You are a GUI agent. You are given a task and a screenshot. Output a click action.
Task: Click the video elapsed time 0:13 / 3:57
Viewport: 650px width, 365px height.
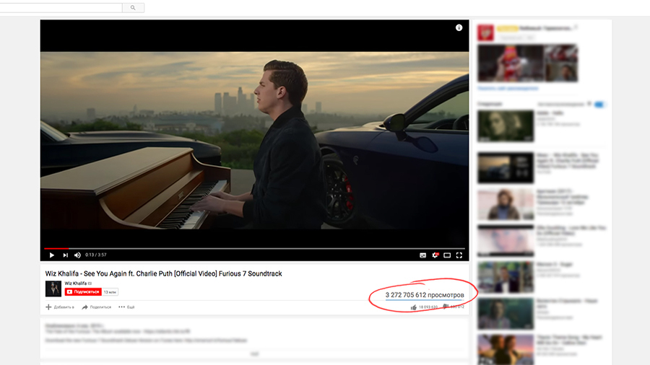(x=96, y=255)
